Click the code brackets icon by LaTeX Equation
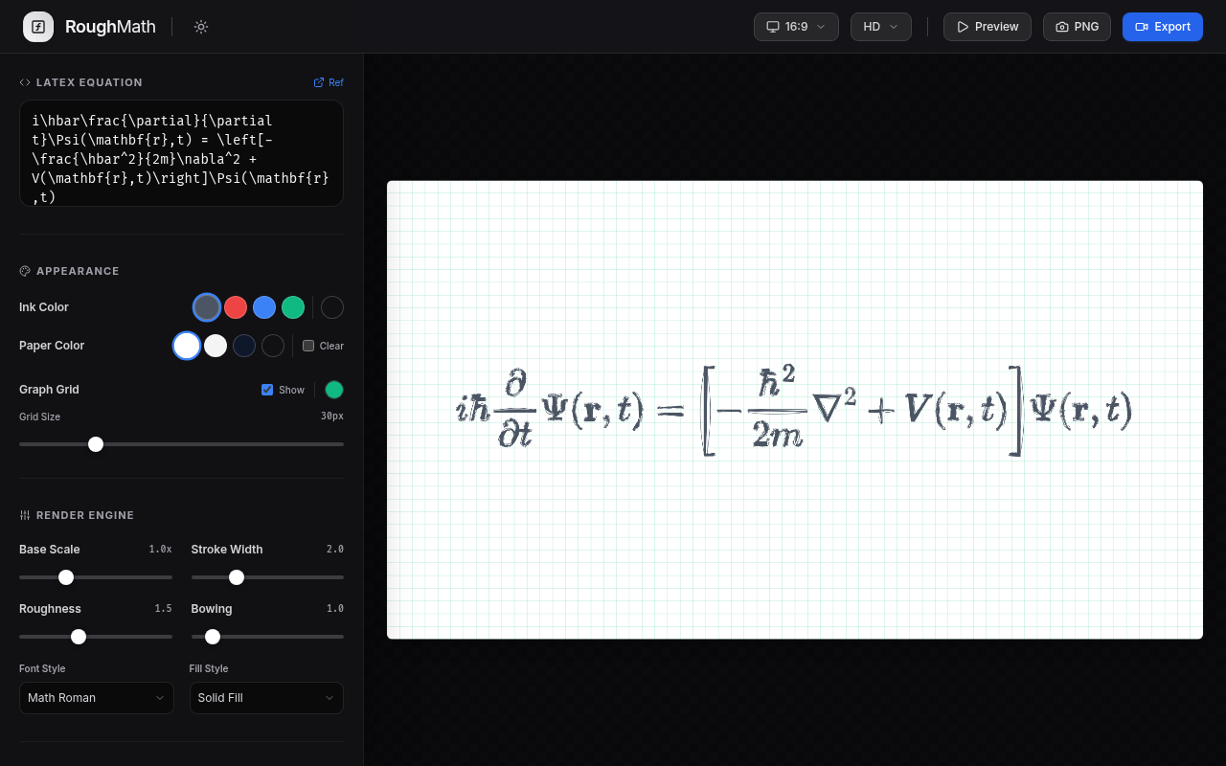This screenshot has width=1226, height=766. (x=25, y=82)
